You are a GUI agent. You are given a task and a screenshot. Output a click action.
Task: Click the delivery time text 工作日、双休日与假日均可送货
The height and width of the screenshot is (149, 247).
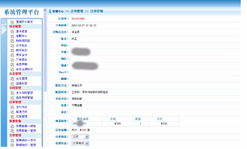[x=90, y=92]
